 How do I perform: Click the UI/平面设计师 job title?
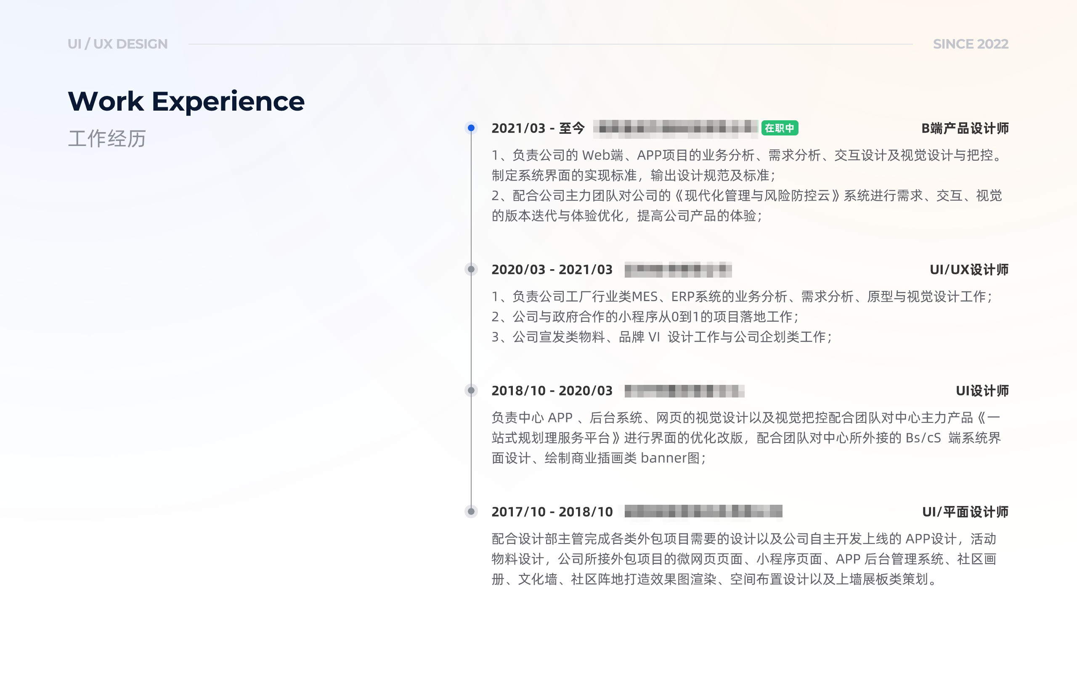[x=965, y=511]
